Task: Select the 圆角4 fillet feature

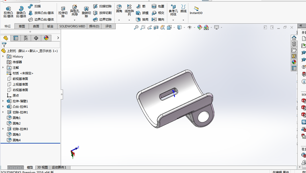Action: click(x=14, y=140)
